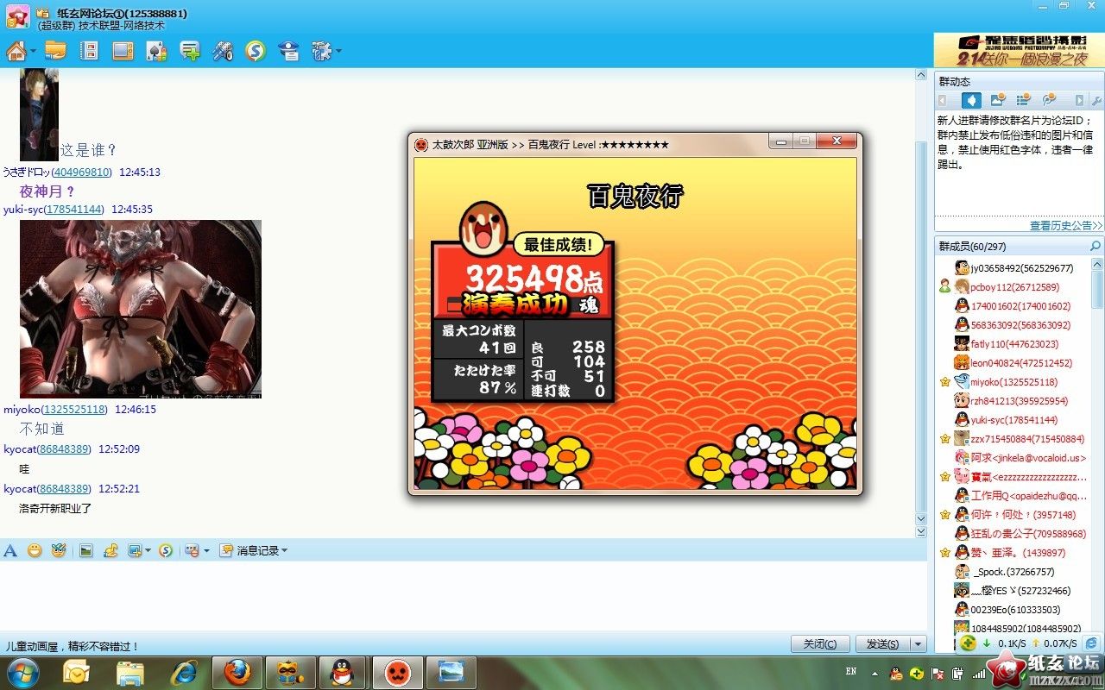Click the user link 404969810
The width and height of the screenshot is (1105, 690).
point(82,172)
